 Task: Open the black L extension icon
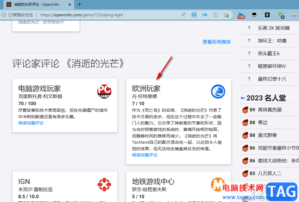[267, 15]
